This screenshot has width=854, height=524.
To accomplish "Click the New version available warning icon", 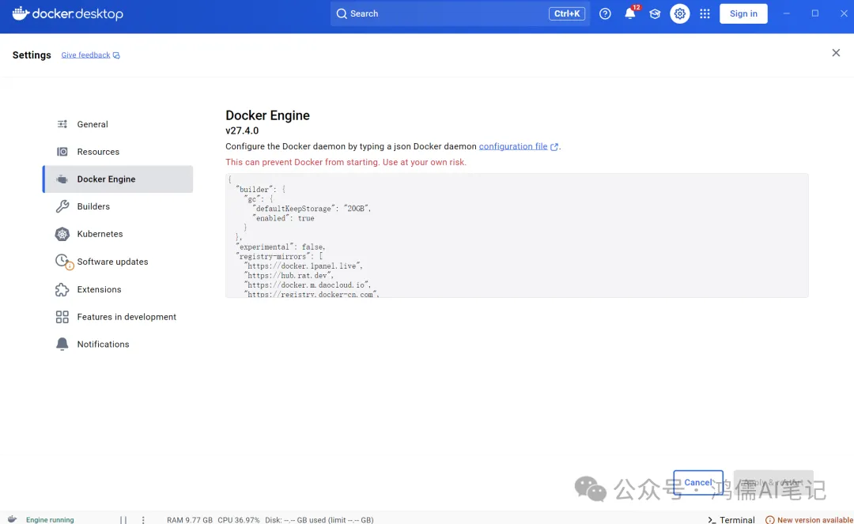I will point(770,520).
